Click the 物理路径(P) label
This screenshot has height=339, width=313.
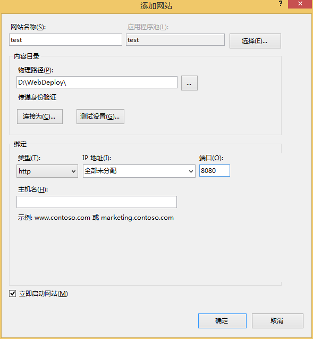coord(36,70)
